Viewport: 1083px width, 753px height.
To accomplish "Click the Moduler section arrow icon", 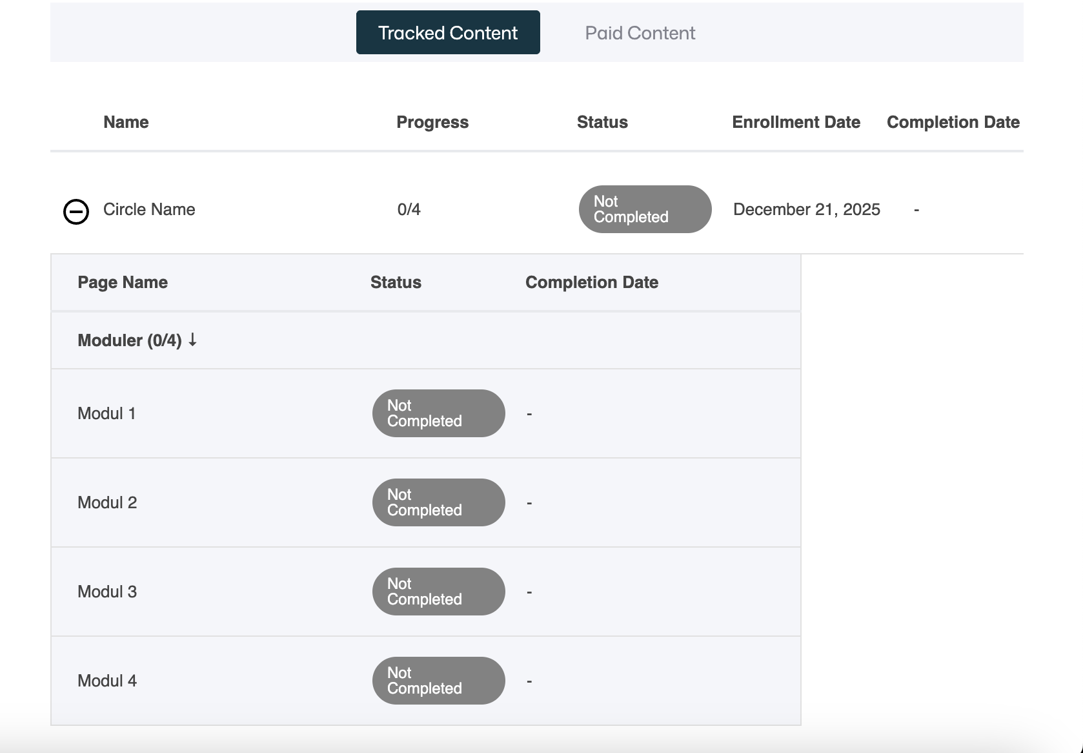I will tap(192, 340).
